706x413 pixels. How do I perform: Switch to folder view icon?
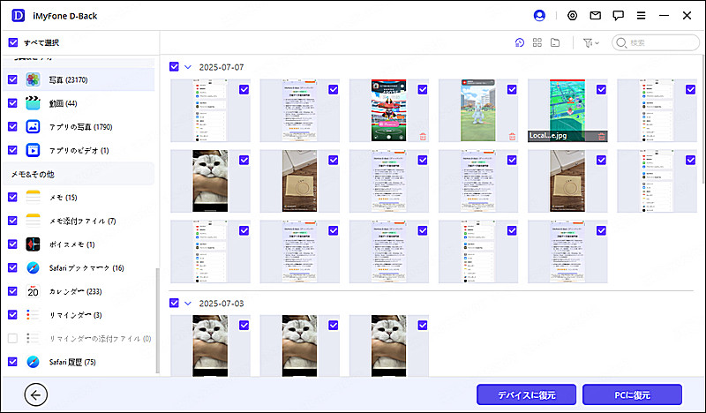click(x=555, y=42)
